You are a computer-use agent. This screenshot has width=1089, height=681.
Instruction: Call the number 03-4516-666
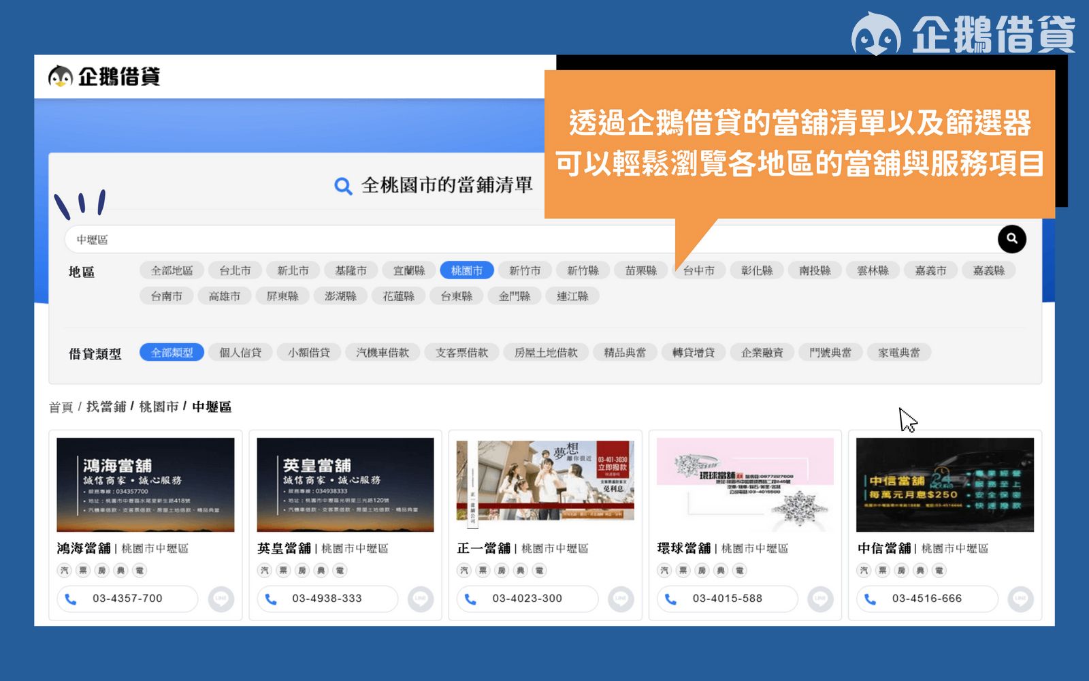coord(927,599)
